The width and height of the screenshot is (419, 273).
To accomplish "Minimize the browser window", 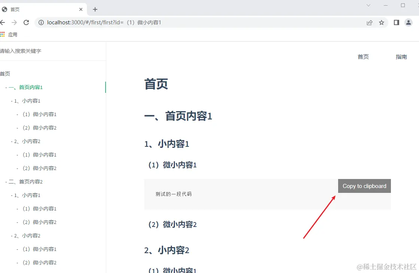I will [386, 5].
